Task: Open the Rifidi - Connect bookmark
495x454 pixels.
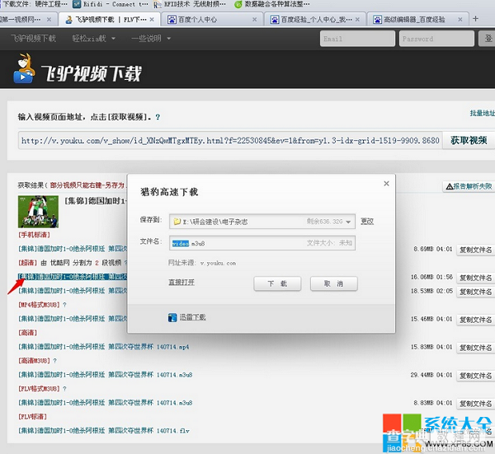Action: 111,4
